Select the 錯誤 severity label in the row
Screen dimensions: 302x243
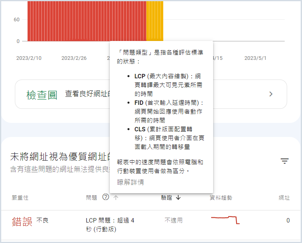coord(22,221)
